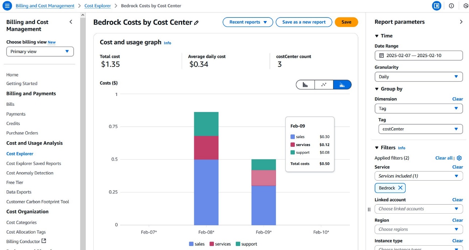
Task: Click the pencil icon to rename report
Action: tap(196, 23)
